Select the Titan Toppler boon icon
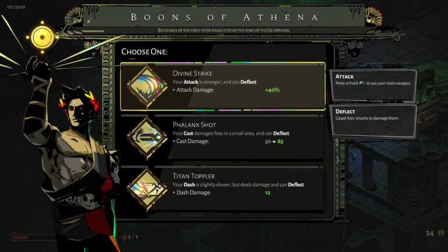The height and width of the screenshot is (252, 448). click(147, 189)
